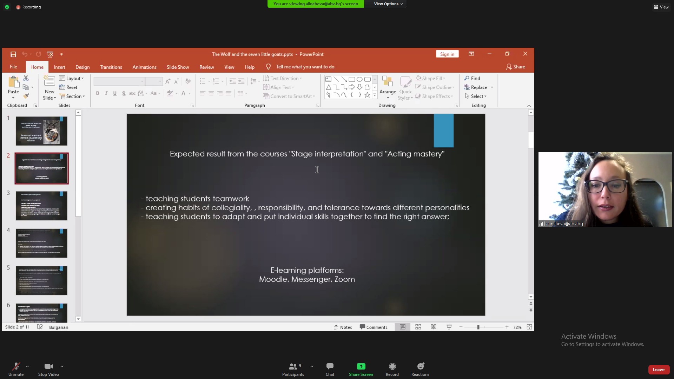
Task: Click the Increase Font Size icon
Action: [168, 81]
